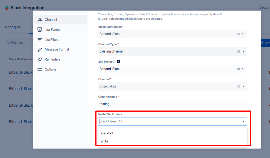Click the Channel topic field containing testing
This screenshot has width=270, height=158.
pyautogui.click(x=172, y=104)
